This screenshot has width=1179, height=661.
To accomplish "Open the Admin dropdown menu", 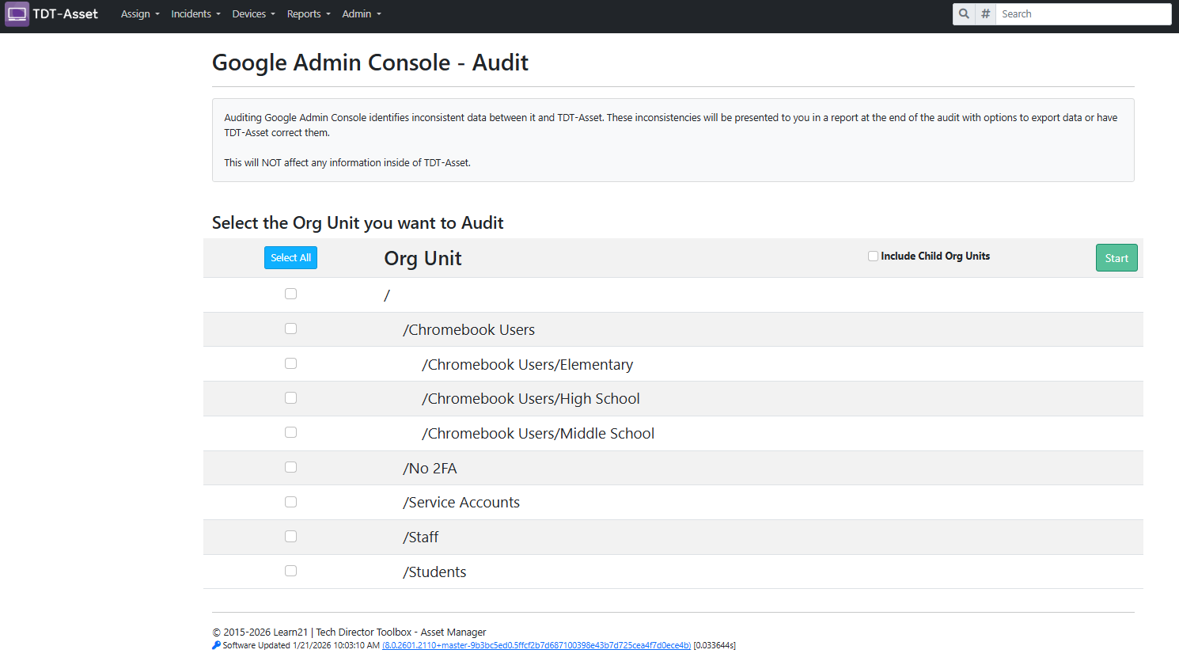I will (x=362, y=14).
